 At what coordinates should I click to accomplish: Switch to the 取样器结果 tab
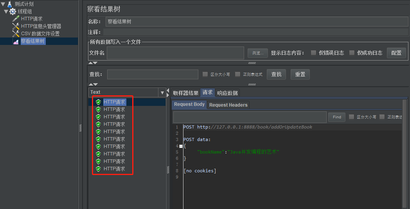(186, 93)
